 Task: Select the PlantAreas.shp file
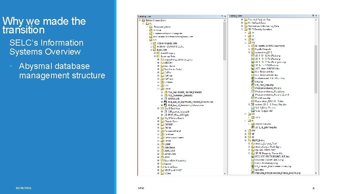pyautogui.click(x=263, y=98)
